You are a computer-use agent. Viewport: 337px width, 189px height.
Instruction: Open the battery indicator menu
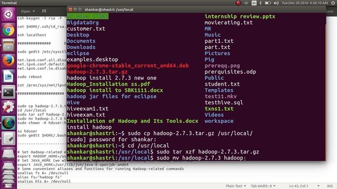coord(267,3)
